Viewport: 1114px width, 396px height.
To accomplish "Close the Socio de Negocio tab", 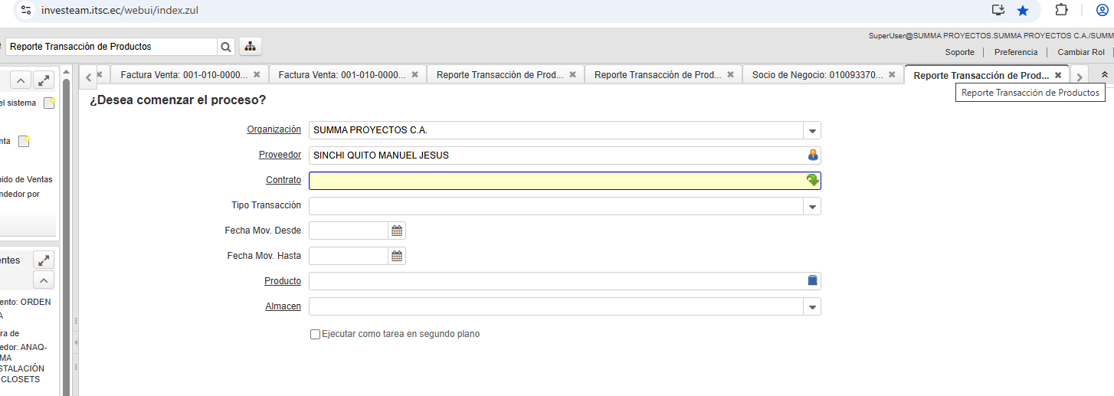I will 892,75.
